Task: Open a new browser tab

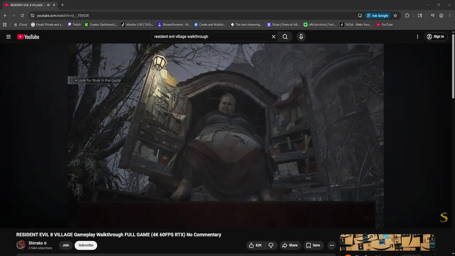Action: click(x=63, y=5)
